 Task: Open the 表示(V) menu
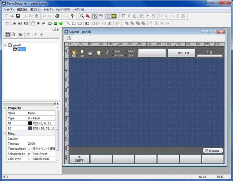click(35, 9)
